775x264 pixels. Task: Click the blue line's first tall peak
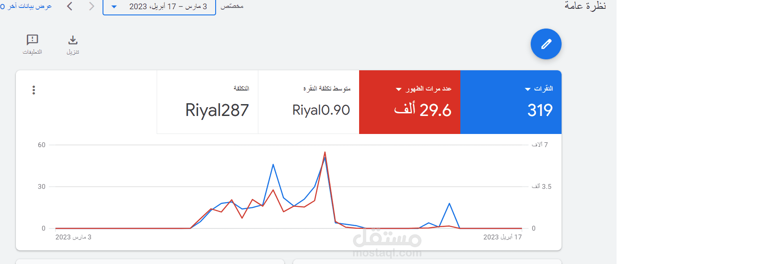273,165
